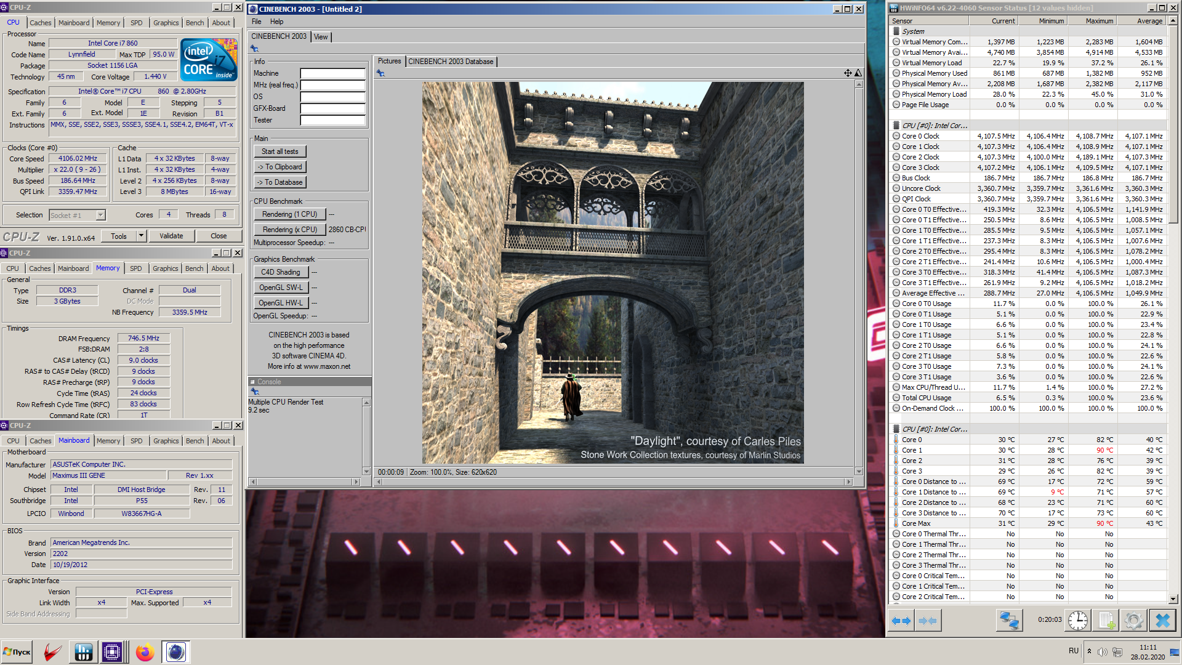This screenshot has width=1182, height=665.
Task: Switch to the View tab in CINEBENCH
Action: (321, 37)
